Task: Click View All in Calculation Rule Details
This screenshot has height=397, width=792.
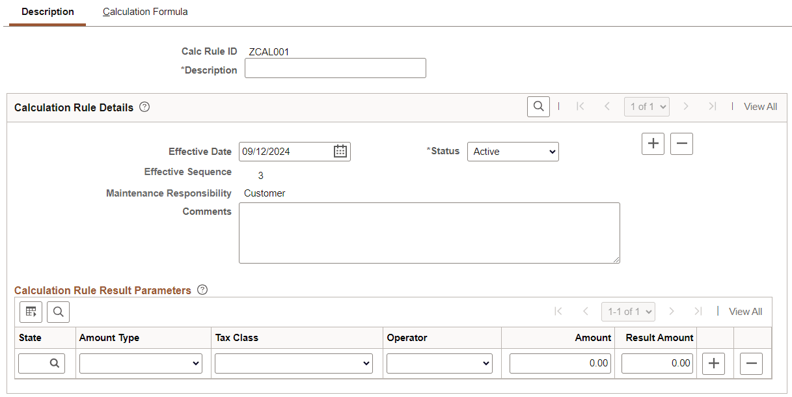Action: (x=760, y=106)
